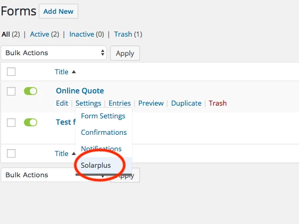This screenshot has width=299, height=224.
Task: Open Settings submenu for Online Quote
Action: (88, 103)
